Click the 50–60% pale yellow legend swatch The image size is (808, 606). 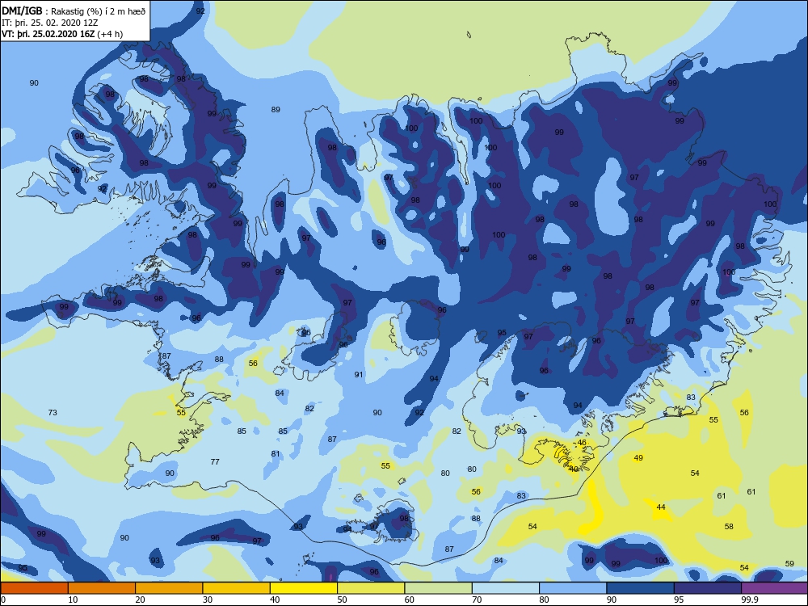pos(371,588)
